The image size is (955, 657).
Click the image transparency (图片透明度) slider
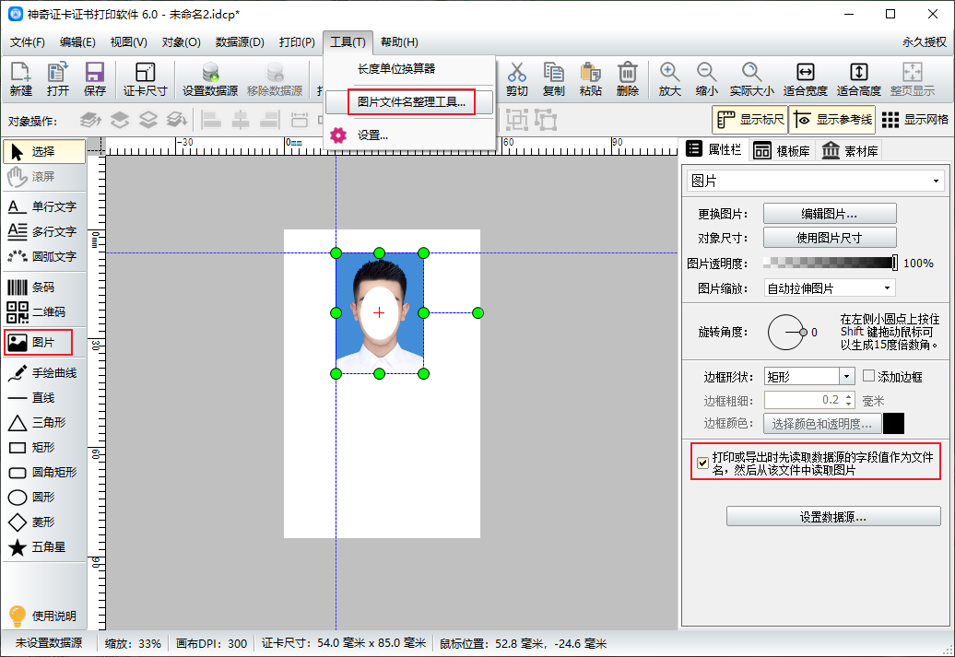point(830,263)
